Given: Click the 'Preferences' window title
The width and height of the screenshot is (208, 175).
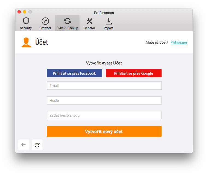Looking at the screenshot, I should (x=104, y=13).
